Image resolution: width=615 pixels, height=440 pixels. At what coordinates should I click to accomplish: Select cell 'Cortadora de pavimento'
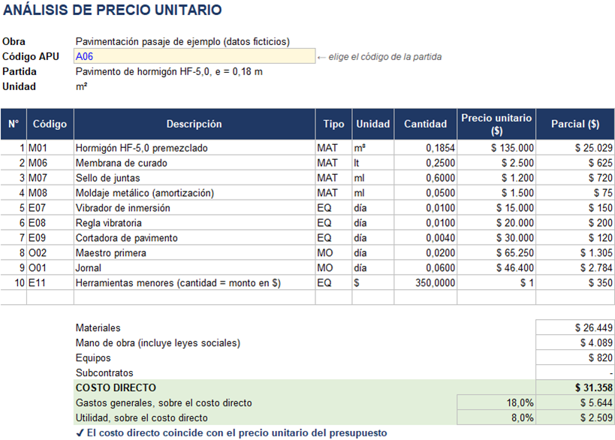tap(194, 238)
